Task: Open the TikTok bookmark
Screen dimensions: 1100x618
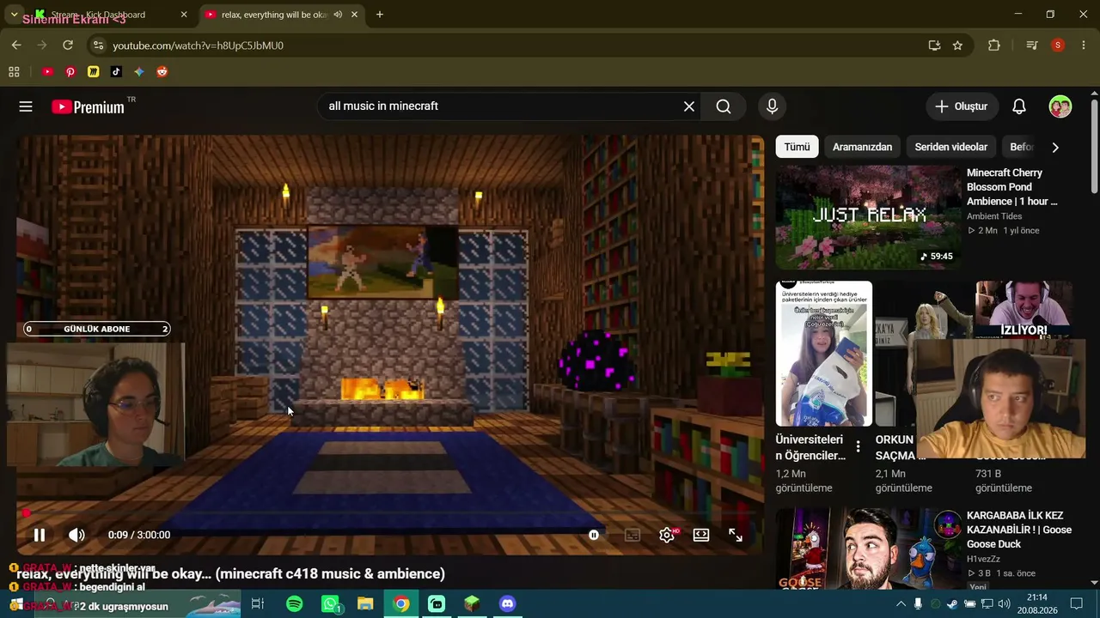Action: click(x=116, y=72)
